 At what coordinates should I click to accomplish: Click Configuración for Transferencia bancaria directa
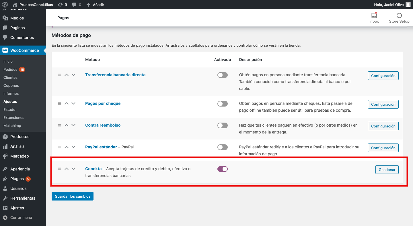click(383, 76)
